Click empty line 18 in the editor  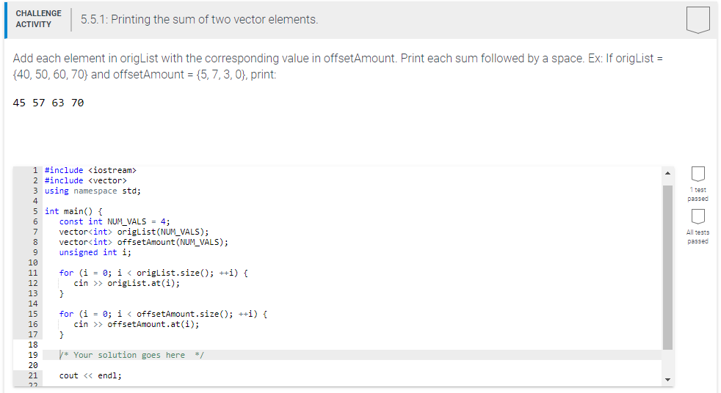pos(352,345)
